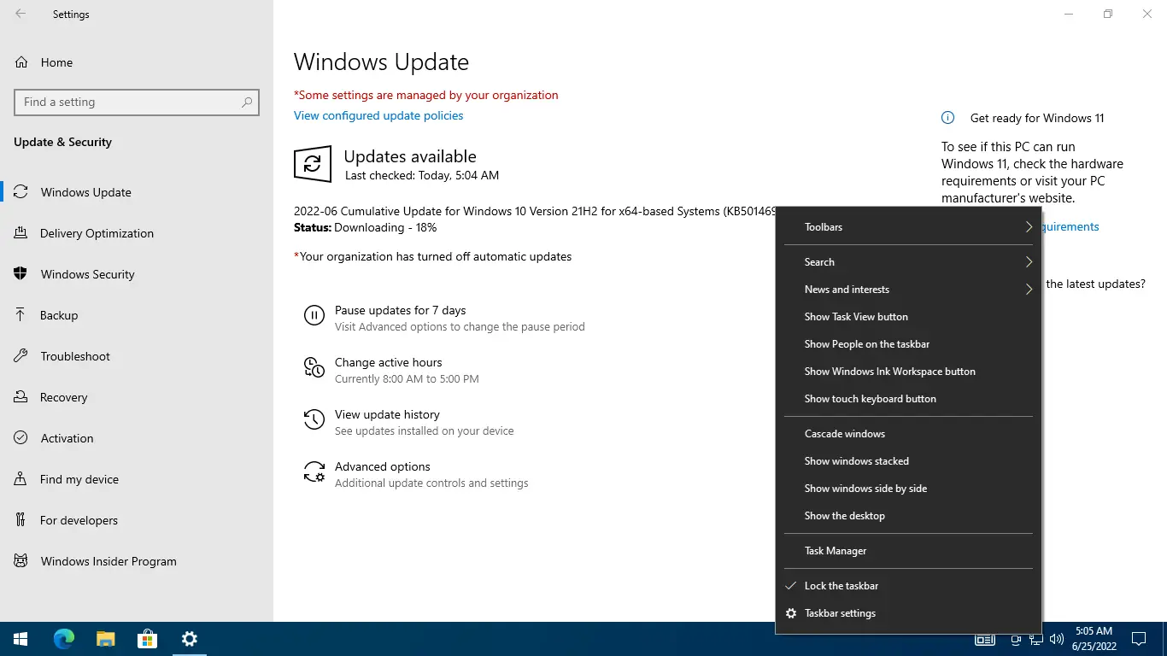The image size is (1167, 656).
Task: Toggle Show People on the taskbar
Action: (x=908, y=344)
